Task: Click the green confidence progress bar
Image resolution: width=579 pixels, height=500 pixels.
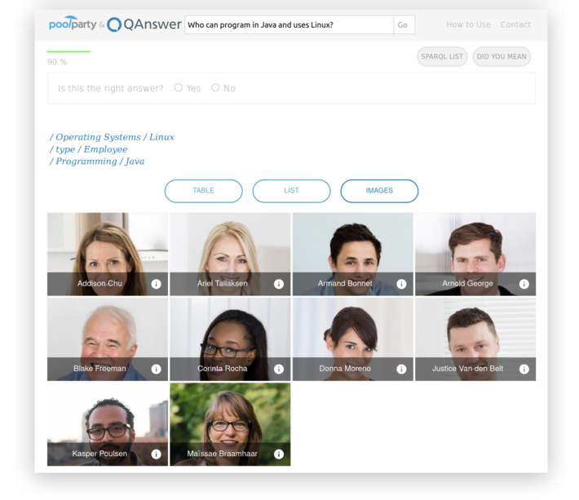Action: coord(69,51)
